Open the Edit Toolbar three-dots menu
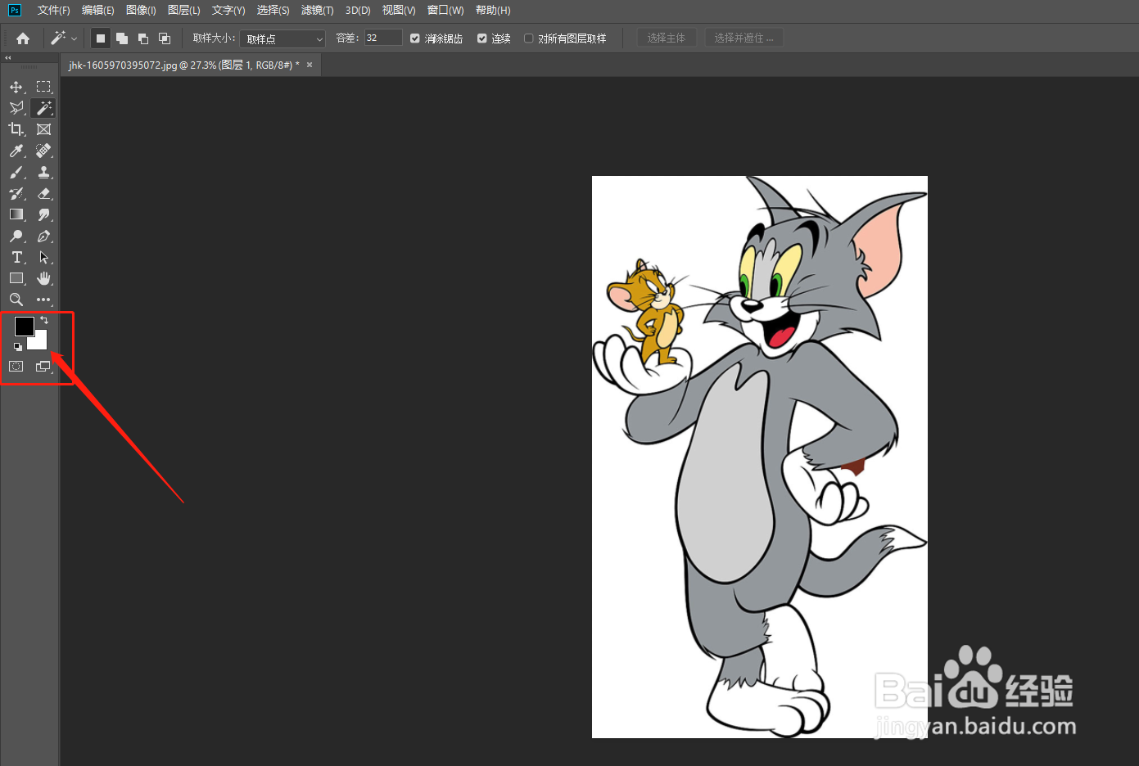This screenshot has width=1139, height=766. point(44,300)
